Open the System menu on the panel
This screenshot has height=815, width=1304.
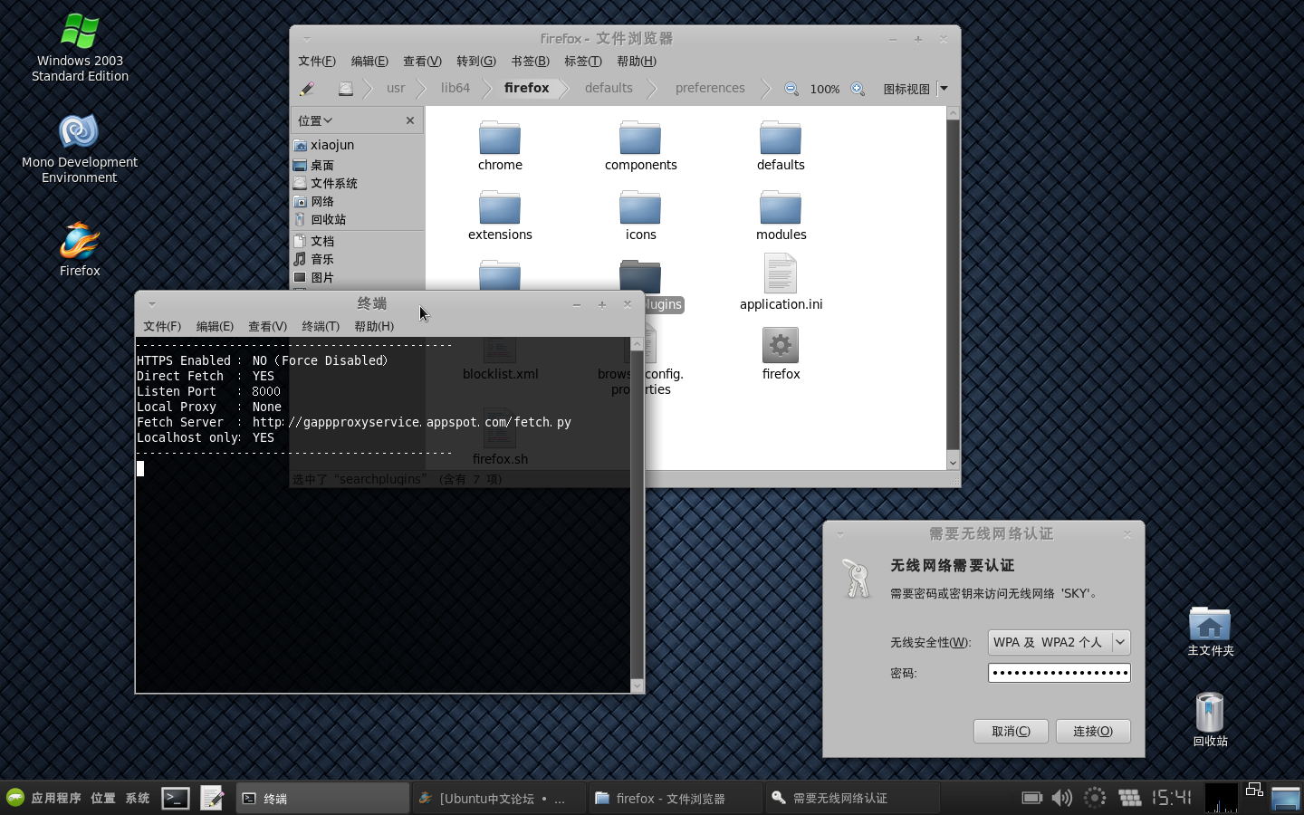[x=138, y=798]
